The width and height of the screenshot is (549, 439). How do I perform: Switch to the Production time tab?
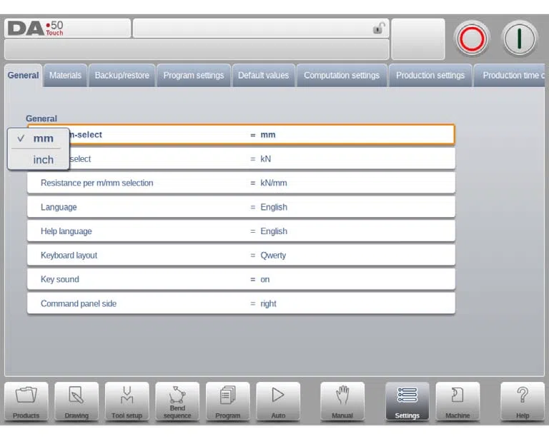coord(511,75)
